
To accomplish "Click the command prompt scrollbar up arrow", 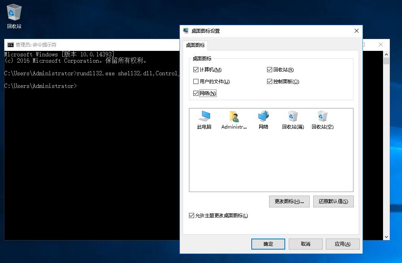I will click(386, 54).
